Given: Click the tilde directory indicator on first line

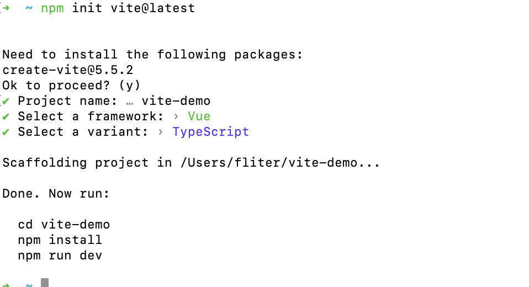Looking at the screenshot, I should (x=29, y=8).
